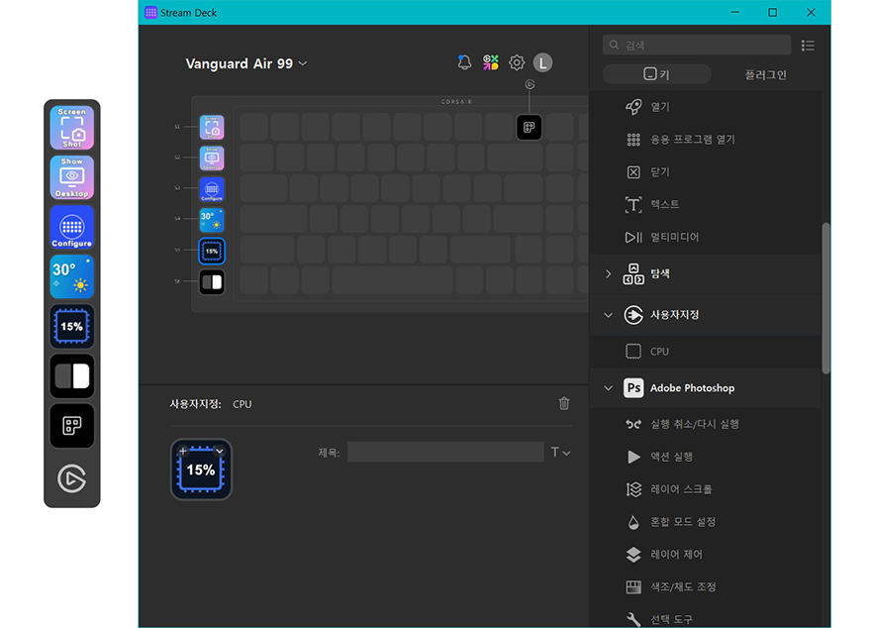Select S2 Show Desktop key on keyboard
The image size is (871, 628).
212,158
